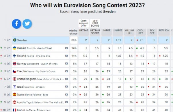Play France's Évidemment video icon
Screen dimensions: 173x112
pyautogui.click(x=66, y=110)
